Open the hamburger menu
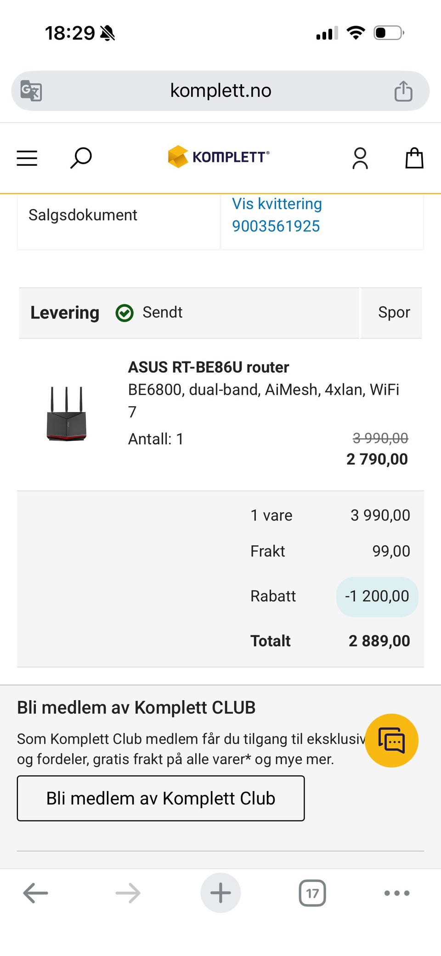This screenshot has height=956, width=441. coord(27,158)
